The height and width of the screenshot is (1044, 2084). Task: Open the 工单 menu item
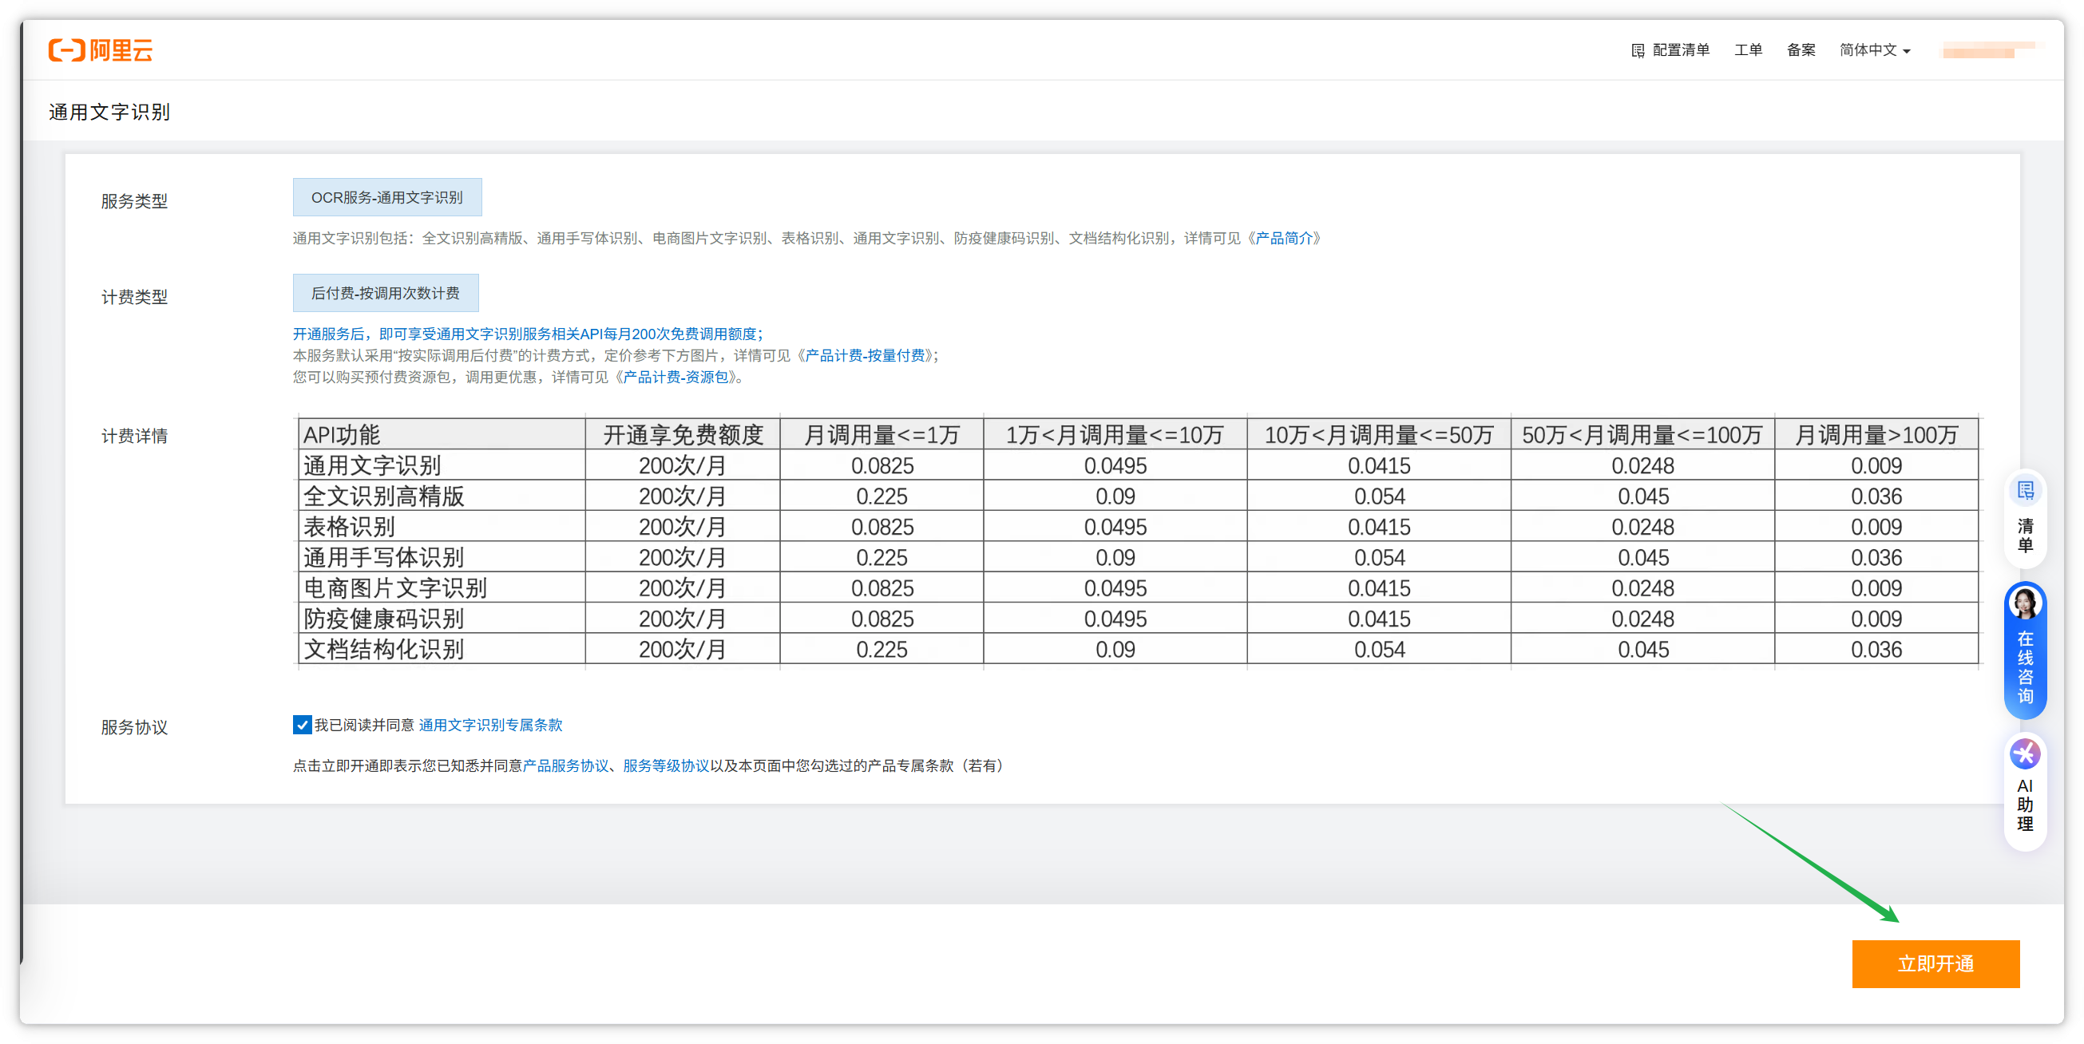click(x=1748, y=50)
